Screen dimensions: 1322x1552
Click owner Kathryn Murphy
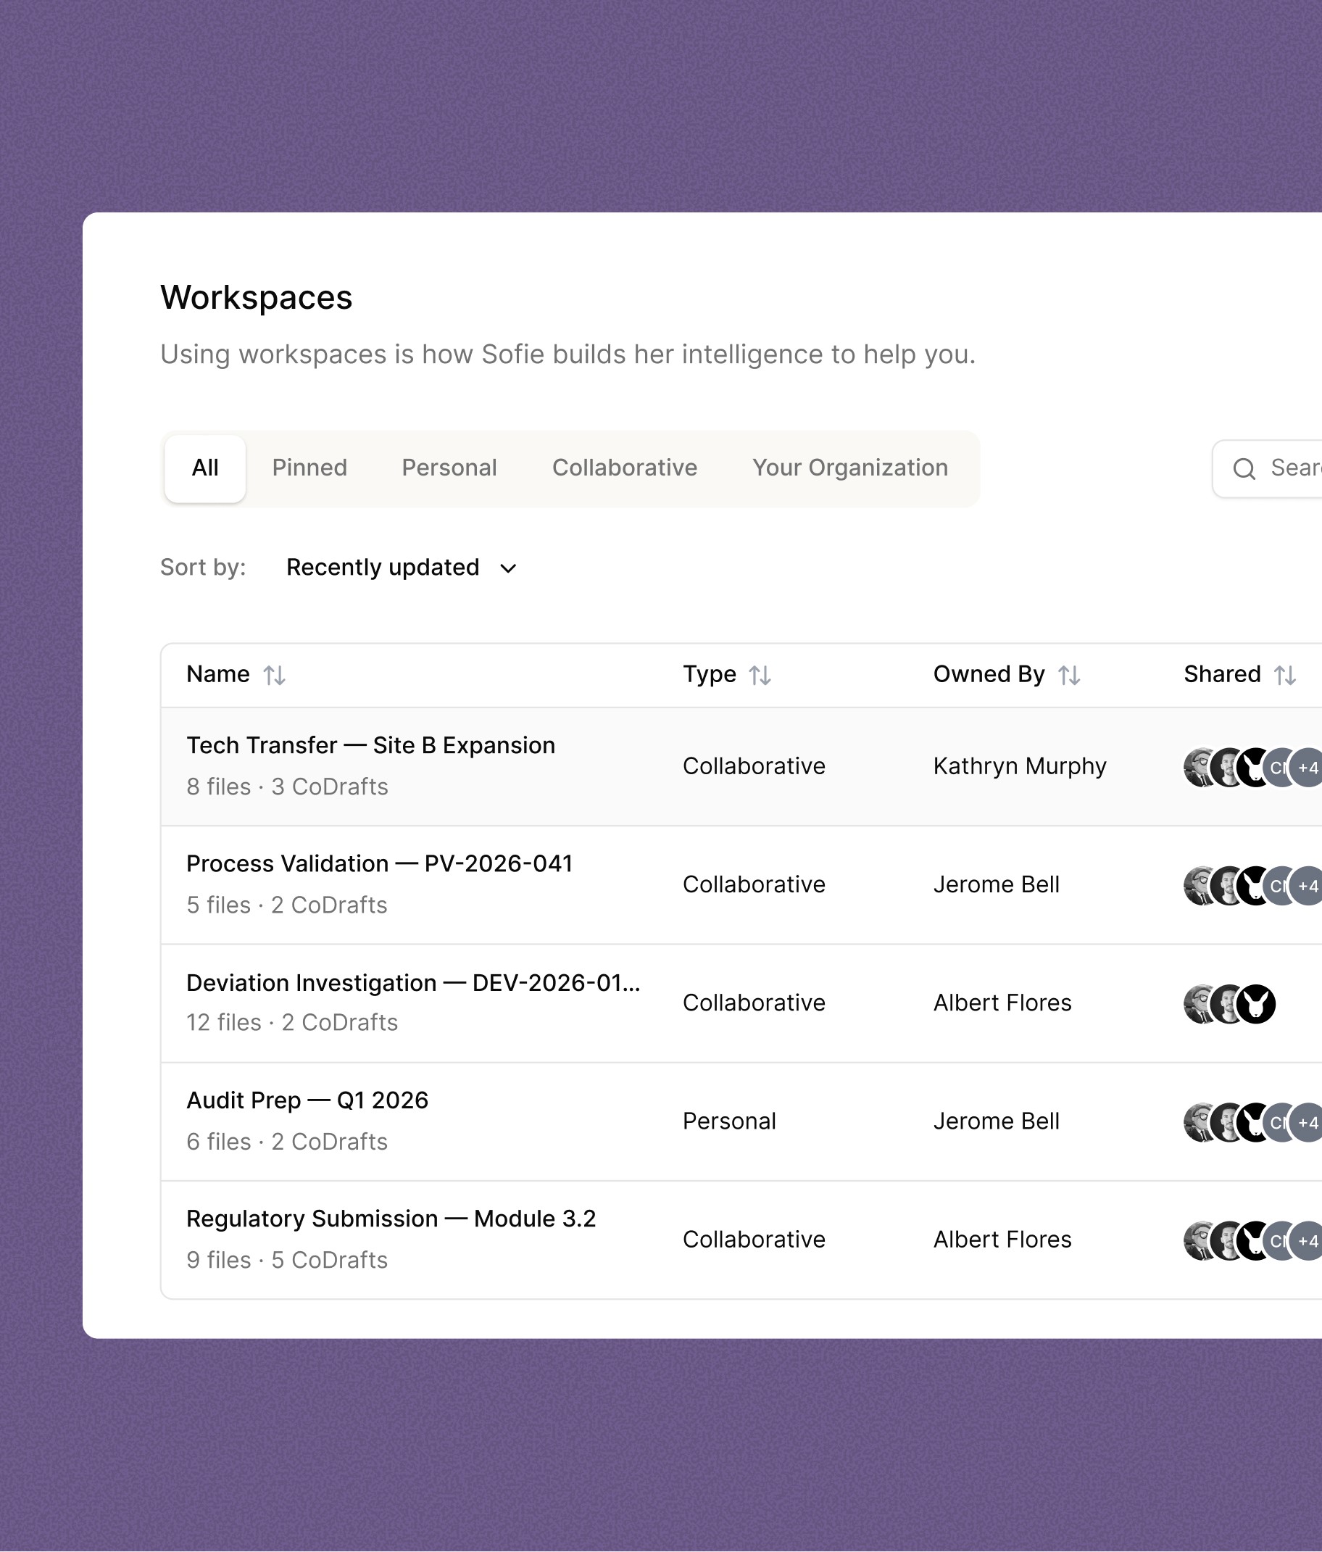click(x=1019, y=766)
